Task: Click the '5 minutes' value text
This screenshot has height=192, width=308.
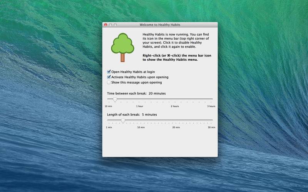Action: coord(149,114)
